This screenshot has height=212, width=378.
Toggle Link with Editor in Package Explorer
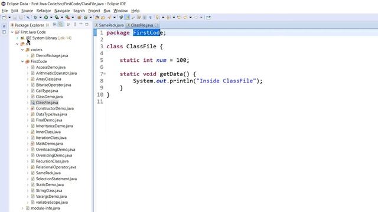pos(61,25)
